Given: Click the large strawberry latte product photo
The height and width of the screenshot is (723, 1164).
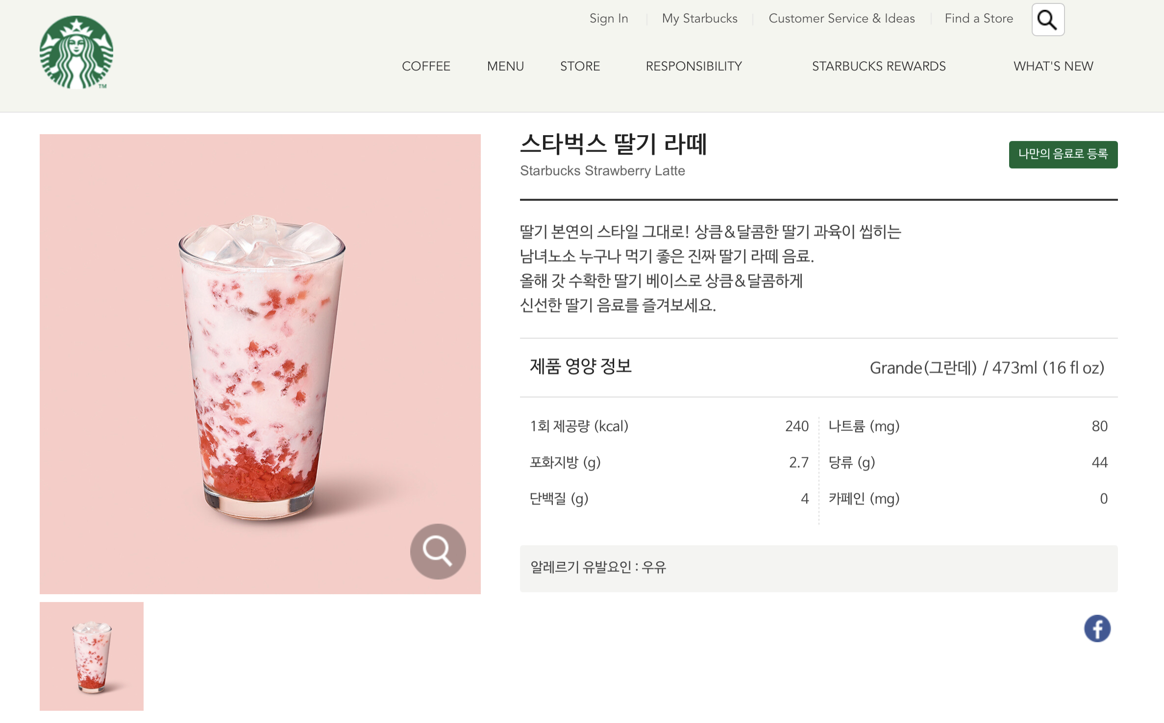Looking at the screenshot, I should [x=260, y=364].
